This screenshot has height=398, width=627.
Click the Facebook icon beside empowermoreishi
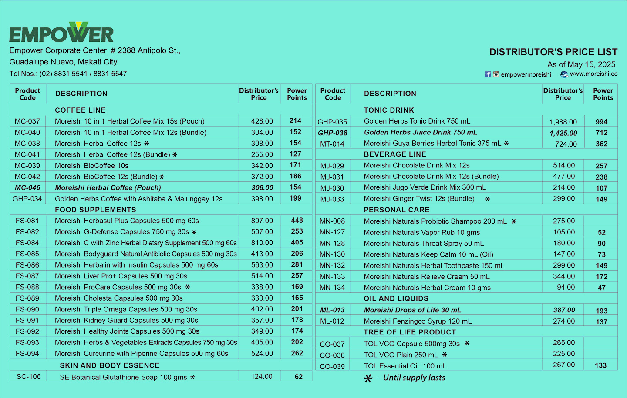pos(488,74)
